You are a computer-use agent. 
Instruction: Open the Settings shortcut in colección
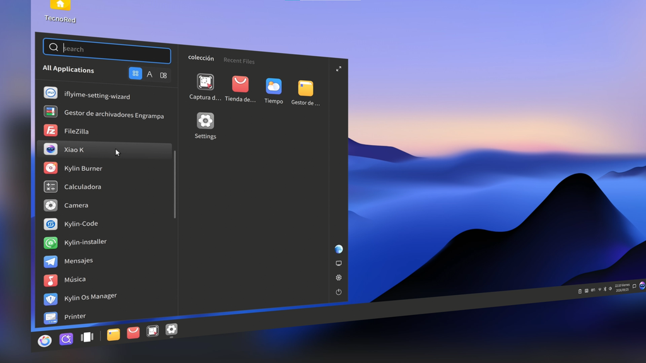click(205, 125)
